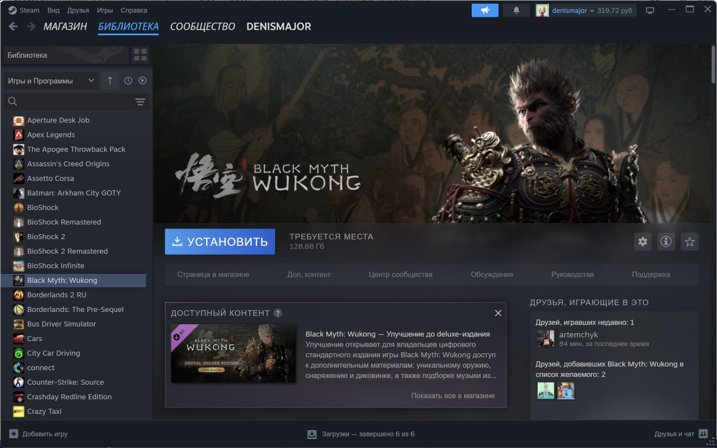Screen dimensions: 717x448
Task: Click Borderlands: The Pre-Sequel icon
Action: pos(18,309)
